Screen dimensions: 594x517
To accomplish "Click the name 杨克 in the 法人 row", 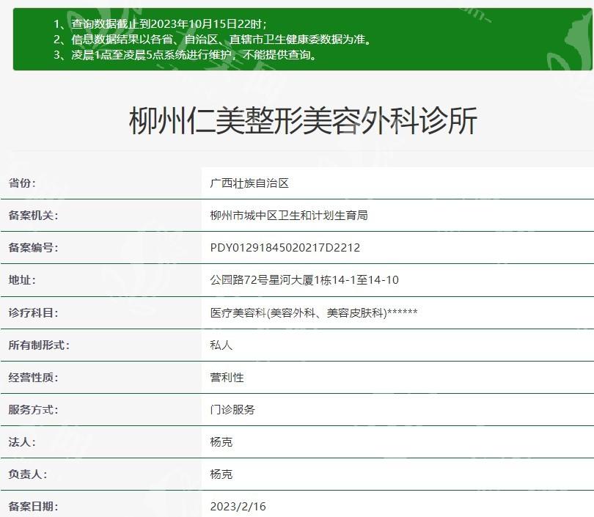I will click(221, 441).
